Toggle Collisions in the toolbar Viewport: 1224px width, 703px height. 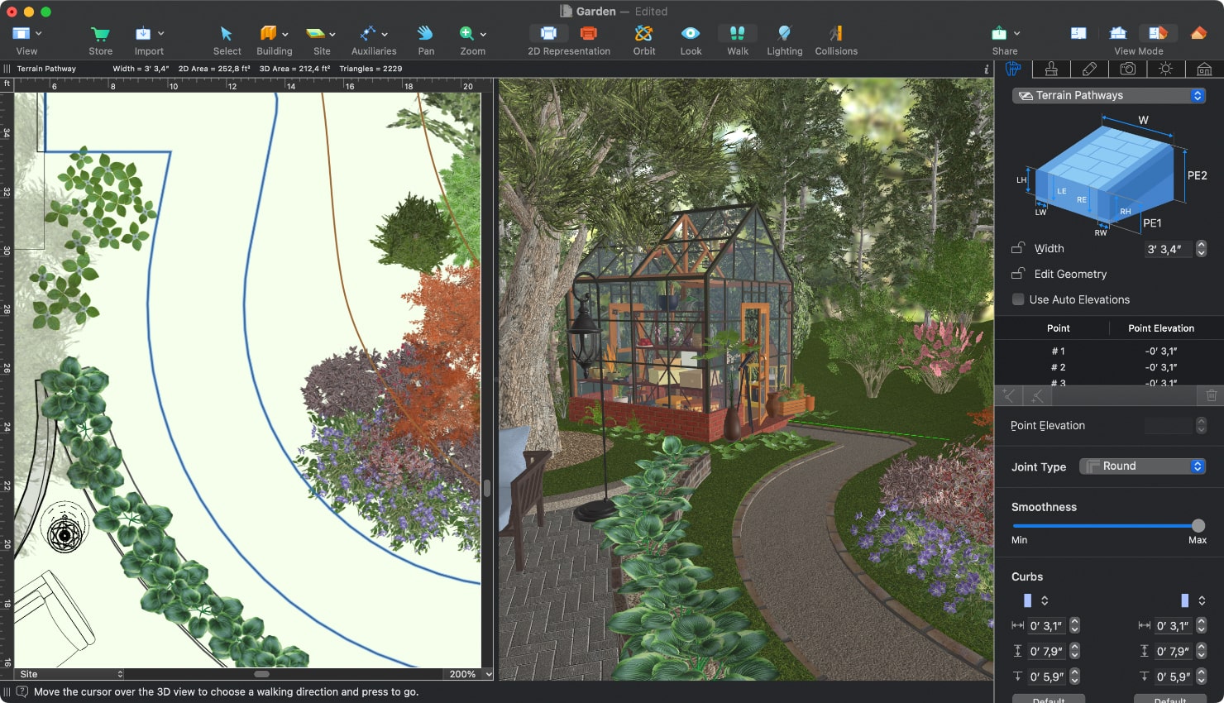click(x=836, y=33)
